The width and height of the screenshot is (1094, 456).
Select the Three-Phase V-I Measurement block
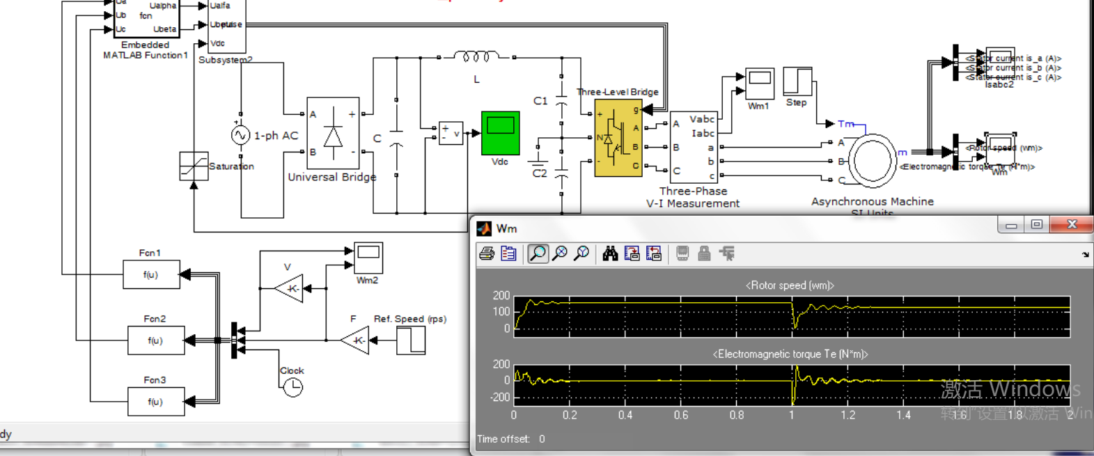(x=692, y=147)
